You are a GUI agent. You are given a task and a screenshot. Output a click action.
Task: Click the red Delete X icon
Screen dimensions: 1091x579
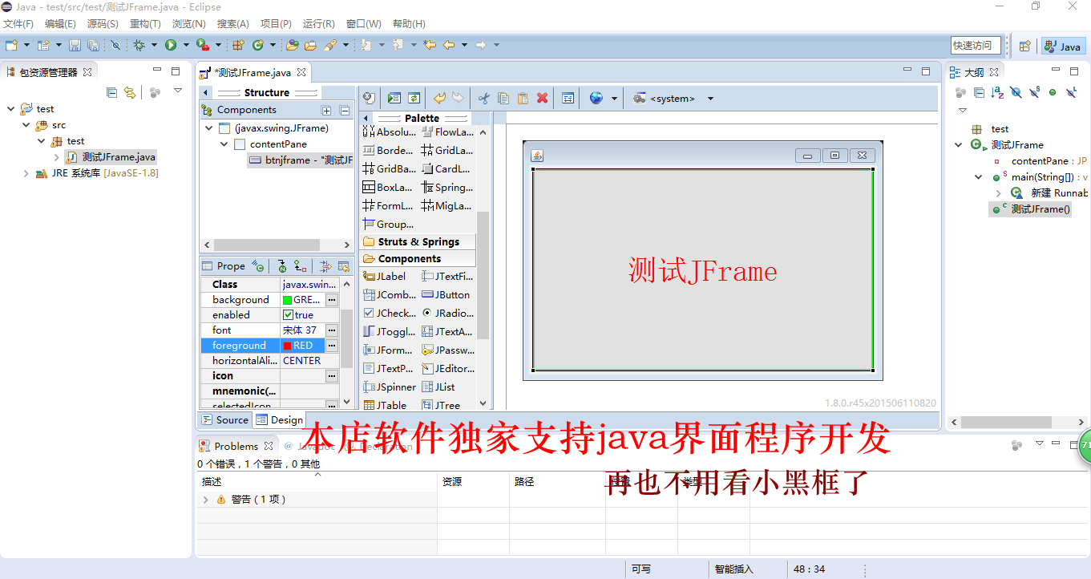(x=542, y=98)
